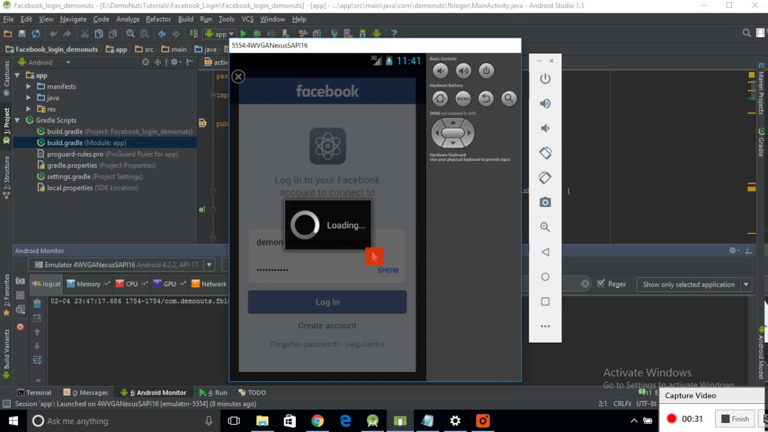
Task: Open emulator extended controls three dots
Action: 545,326
